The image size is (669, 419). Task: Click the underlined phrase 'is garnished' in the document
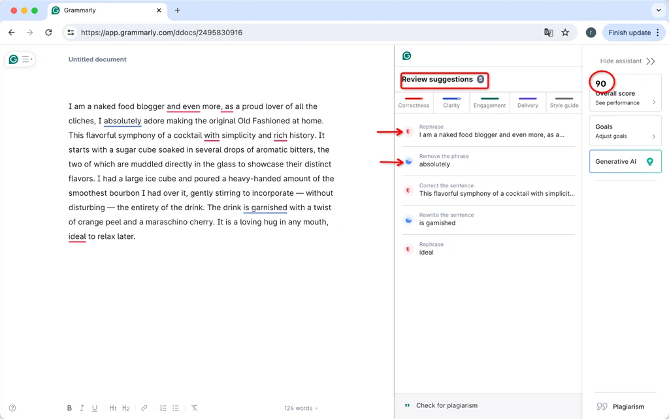tap(265, 208)
